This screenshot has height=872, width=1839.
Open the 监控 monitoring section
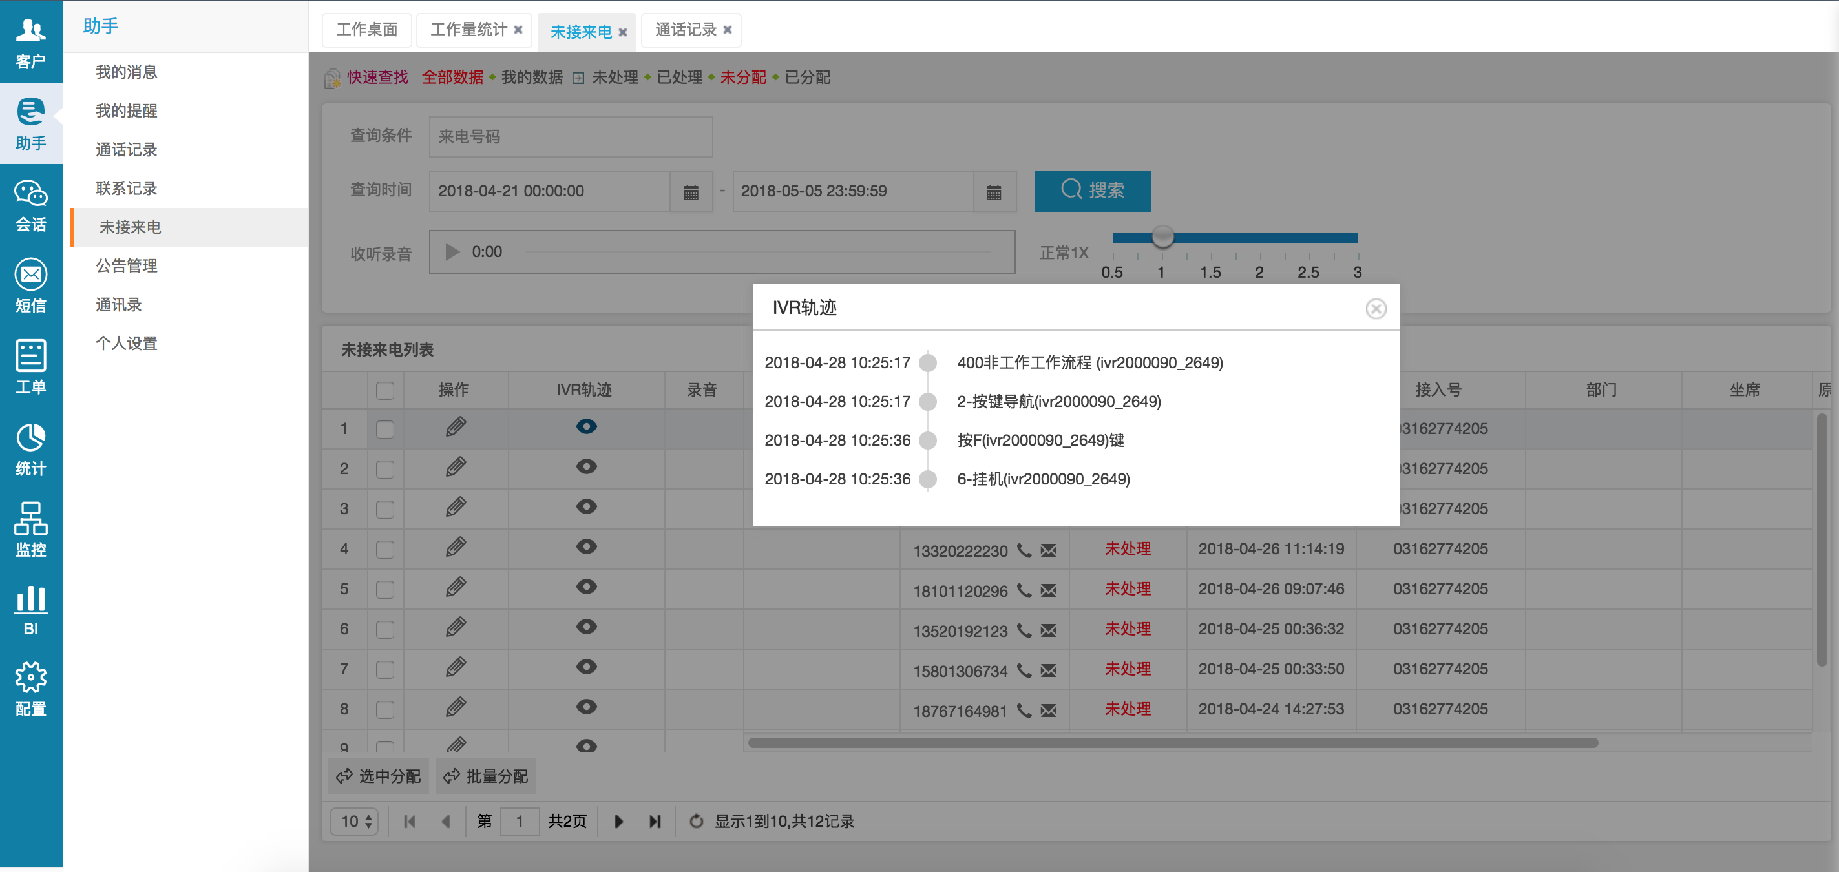tap(31, 530)
